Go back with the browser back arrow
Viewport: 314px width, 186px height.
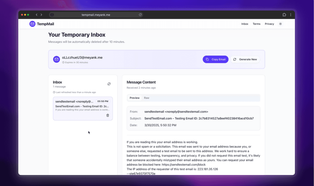pos(36,15)
